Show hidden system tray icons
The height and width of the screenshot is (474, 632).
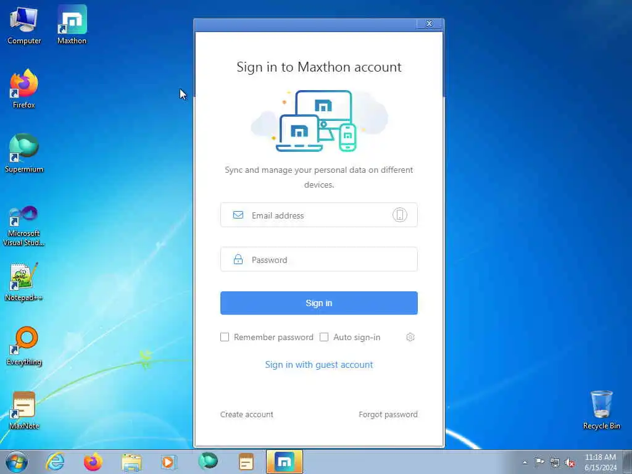[x=525, y=462]
